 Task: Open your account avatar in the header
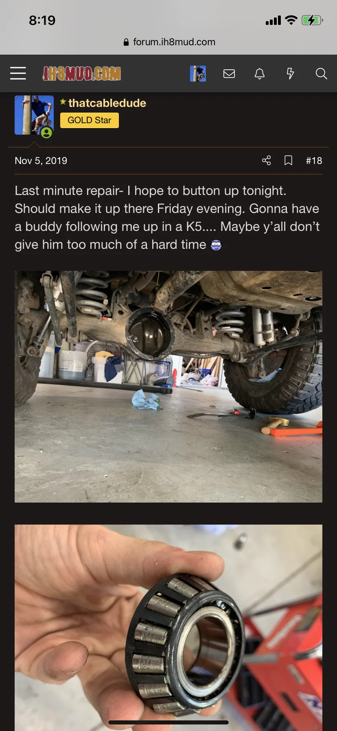[x=198, y=73]
